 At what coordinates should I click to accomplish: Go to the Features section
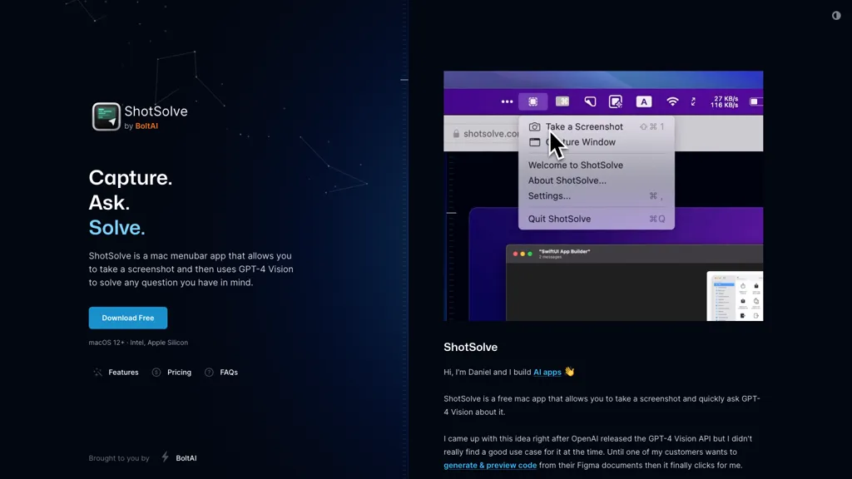(123, 373)
